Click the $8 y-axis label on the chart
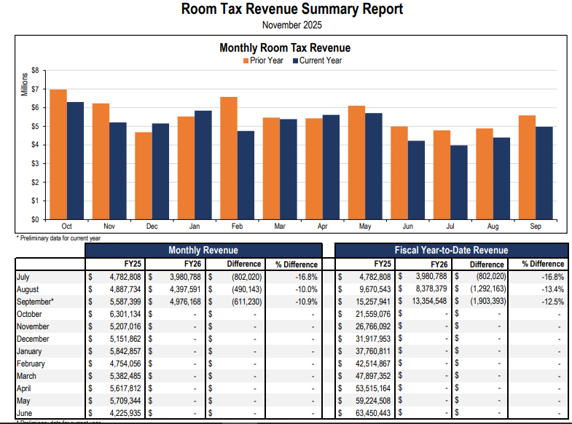 [x=34, y=71]
